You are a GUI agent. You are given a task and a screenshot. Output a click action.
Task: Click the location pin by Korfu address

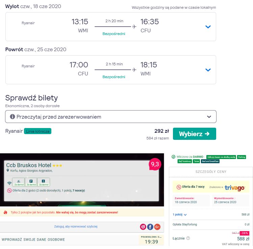[x=7, y=170]
